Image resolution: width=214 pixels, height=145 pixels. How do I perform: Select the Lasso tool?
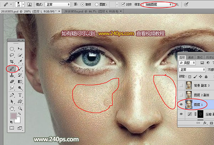(12, 55)
